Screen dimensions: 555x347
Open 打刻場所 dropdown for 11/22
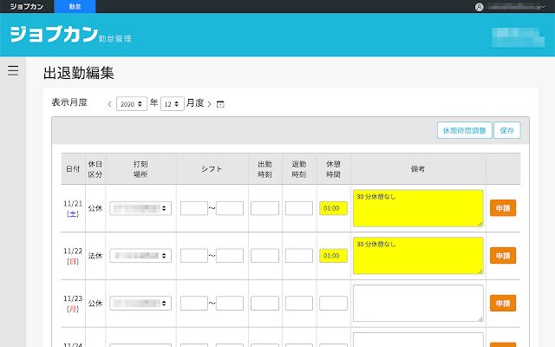140,256
